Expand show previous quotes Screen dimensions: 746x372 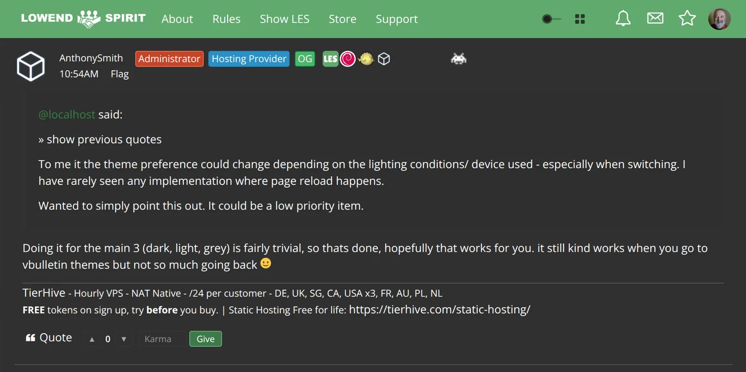[x=100, y=140]
